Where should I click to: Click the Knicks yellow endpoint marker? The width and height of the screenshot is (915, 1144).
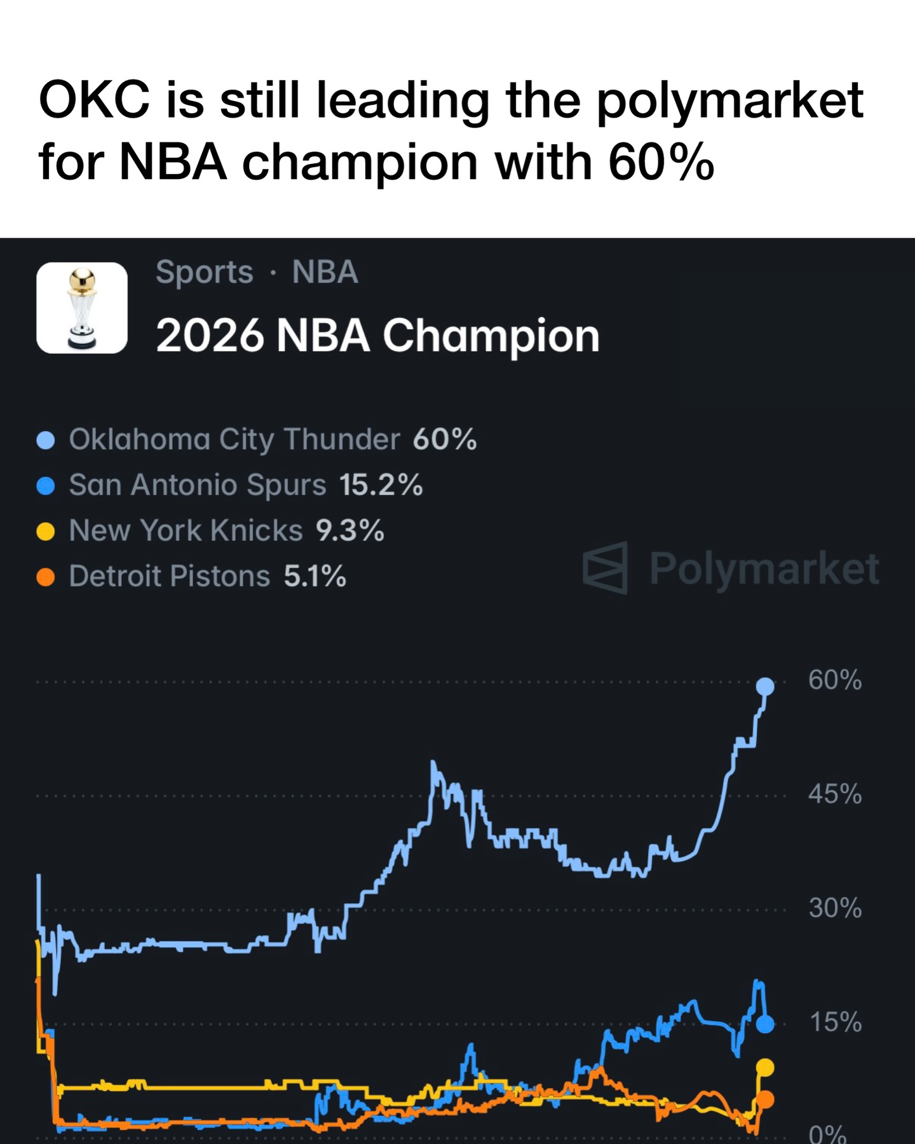pyautogui.click(x=765, y=1068)
